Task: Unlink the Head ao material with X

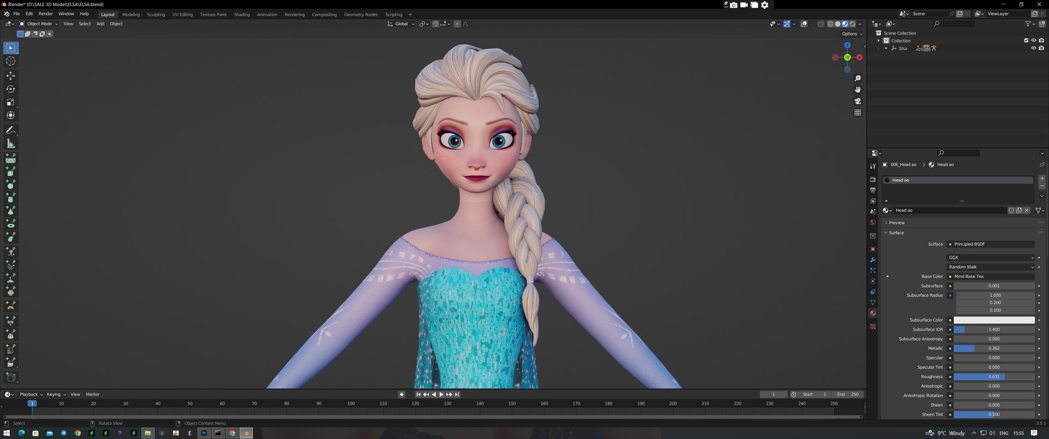Action: (x=1027, y=210)
